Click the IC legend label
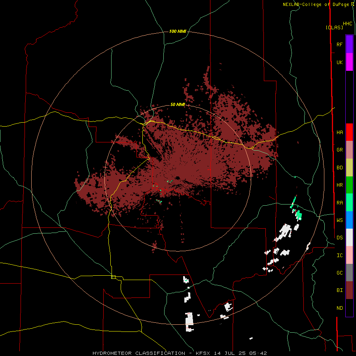This screenshot has width=356, height=356. (339, 256)
